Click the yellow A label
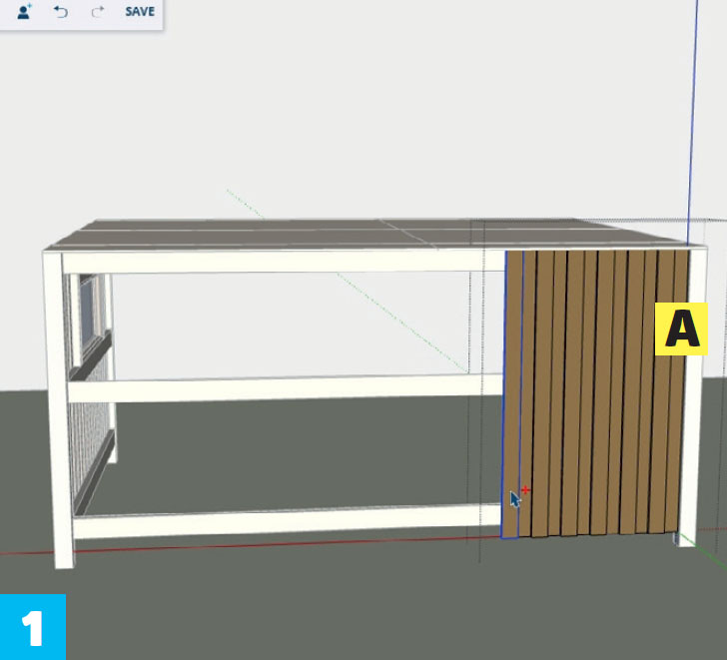Image resolution: width=727 pixels, height=660 pixels. pos(681,330)
